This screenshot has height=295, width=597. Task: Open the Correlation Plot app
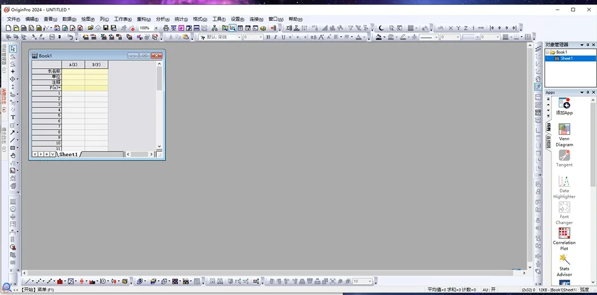click(x=564, y=239)
